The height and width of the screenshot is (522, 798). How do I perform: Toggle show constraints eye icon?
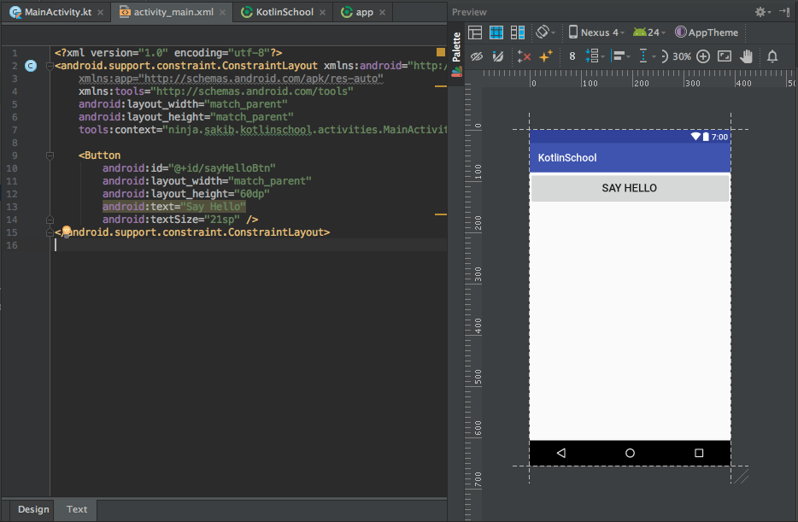tap(477, 56)
